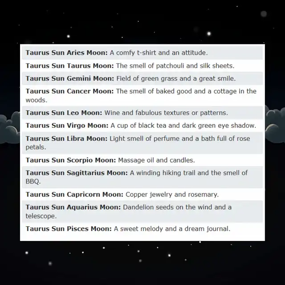Click the 'Massage oil and candles' description
This screenshot has height=285, width=285.
pos(156,160)
